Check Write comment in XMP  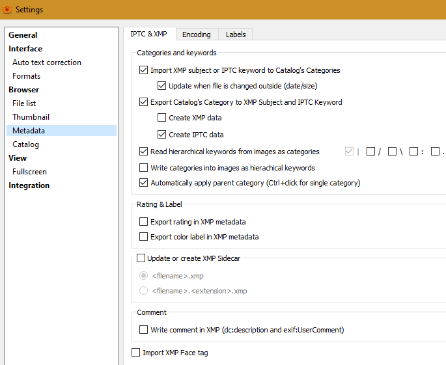(144, 330)
